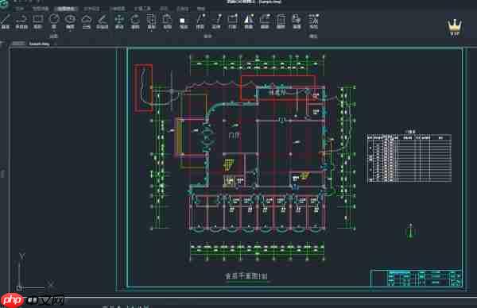The width and height of the screenshot is (477, 308).
Task: Open the VIP crown membership icon
Action: [455, 28]
